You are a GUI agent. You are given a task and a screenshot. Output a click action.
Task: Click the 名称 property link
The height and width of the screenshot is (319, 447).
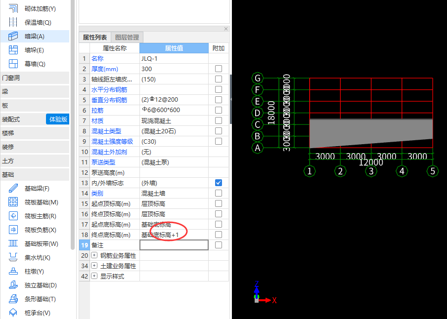point(97,59)
